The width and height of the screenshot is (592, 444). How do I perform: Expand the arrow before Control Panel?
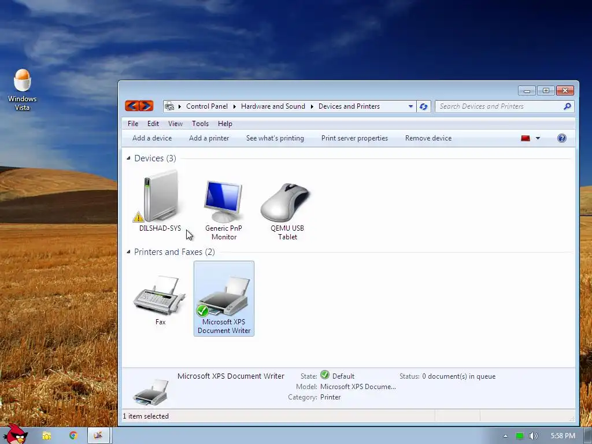(x=179, y=106)
